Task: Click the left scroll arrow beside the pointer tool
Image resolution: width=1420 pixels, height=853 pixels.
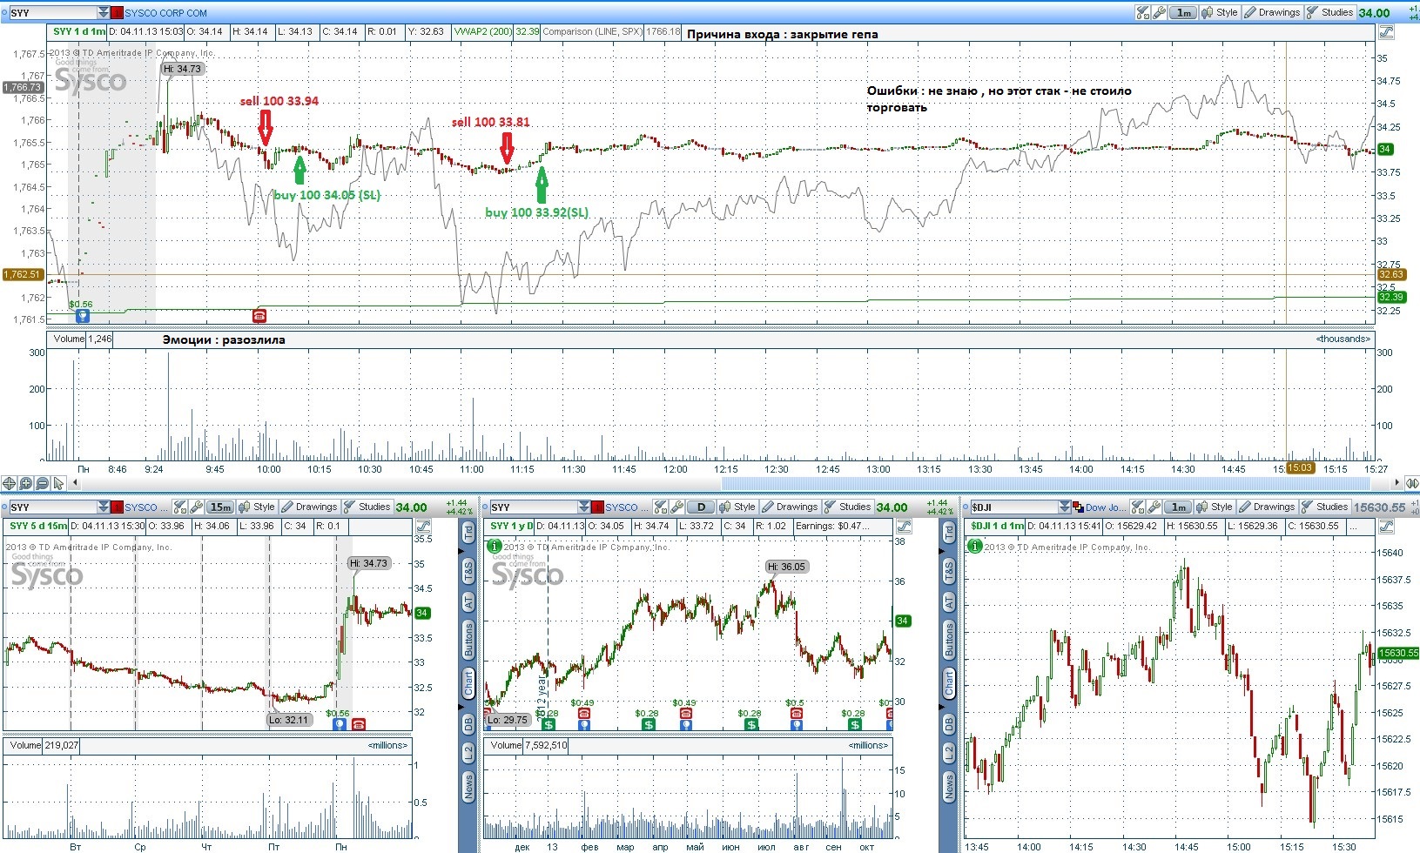Action: [77, 483]
